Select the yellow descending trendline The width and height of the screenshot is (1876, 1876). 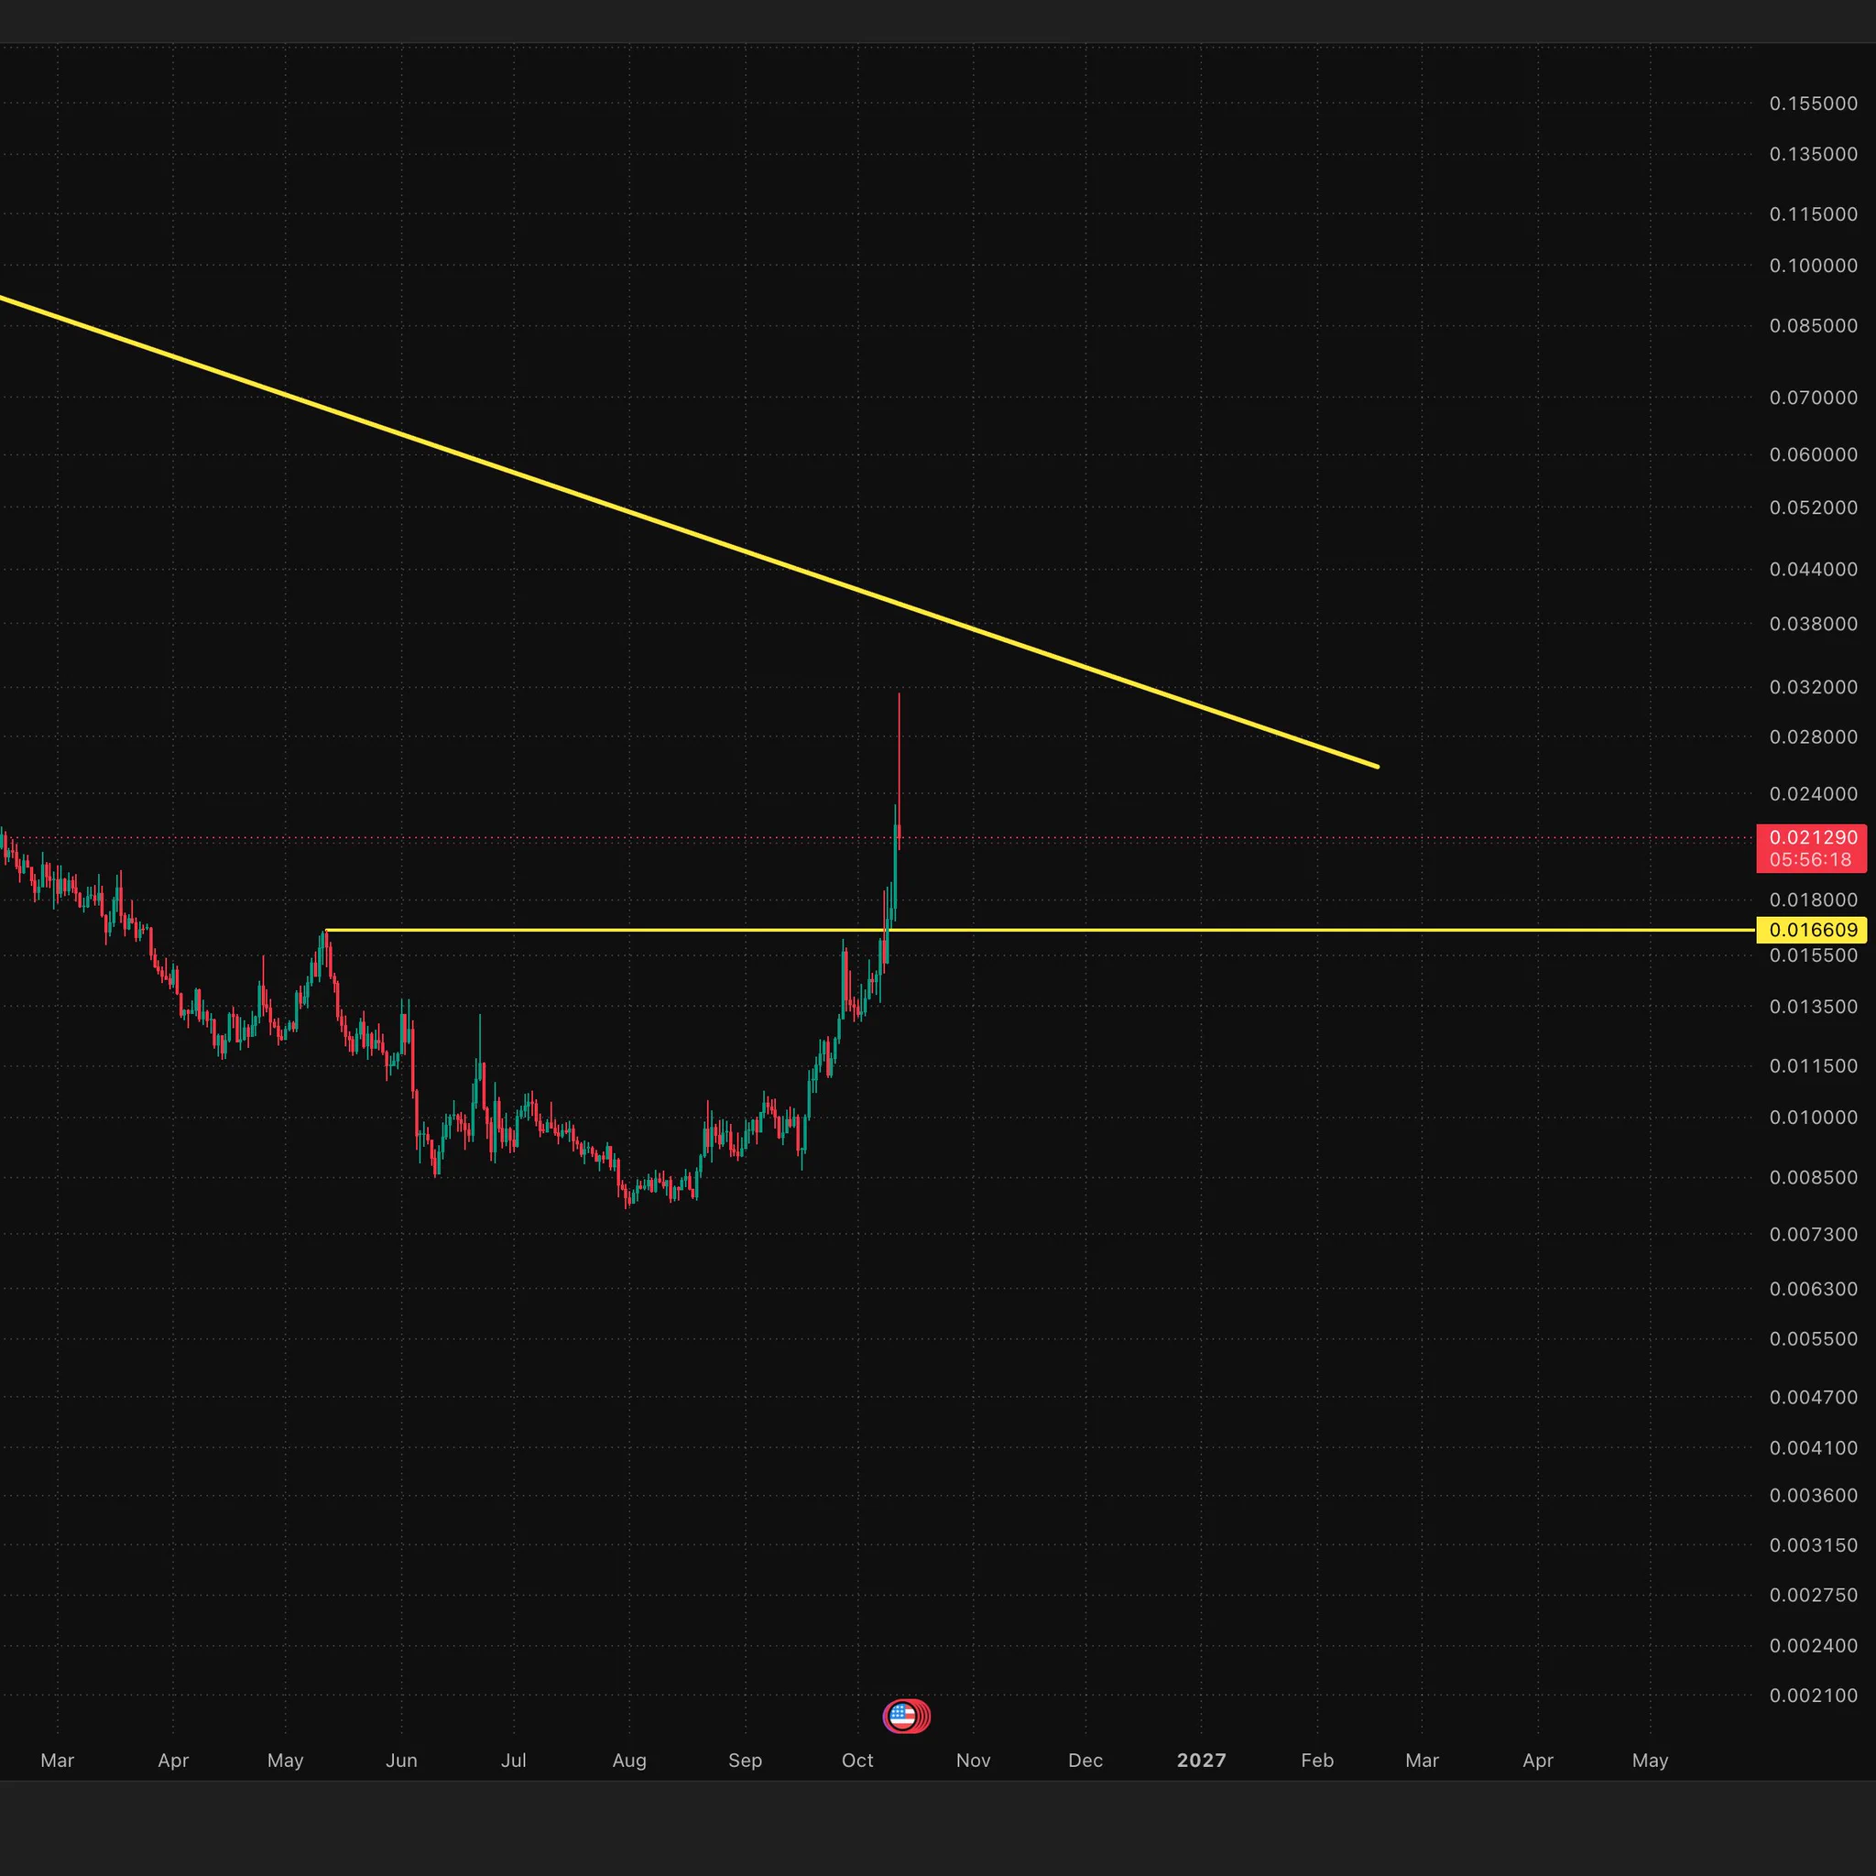tap(688, 531)
